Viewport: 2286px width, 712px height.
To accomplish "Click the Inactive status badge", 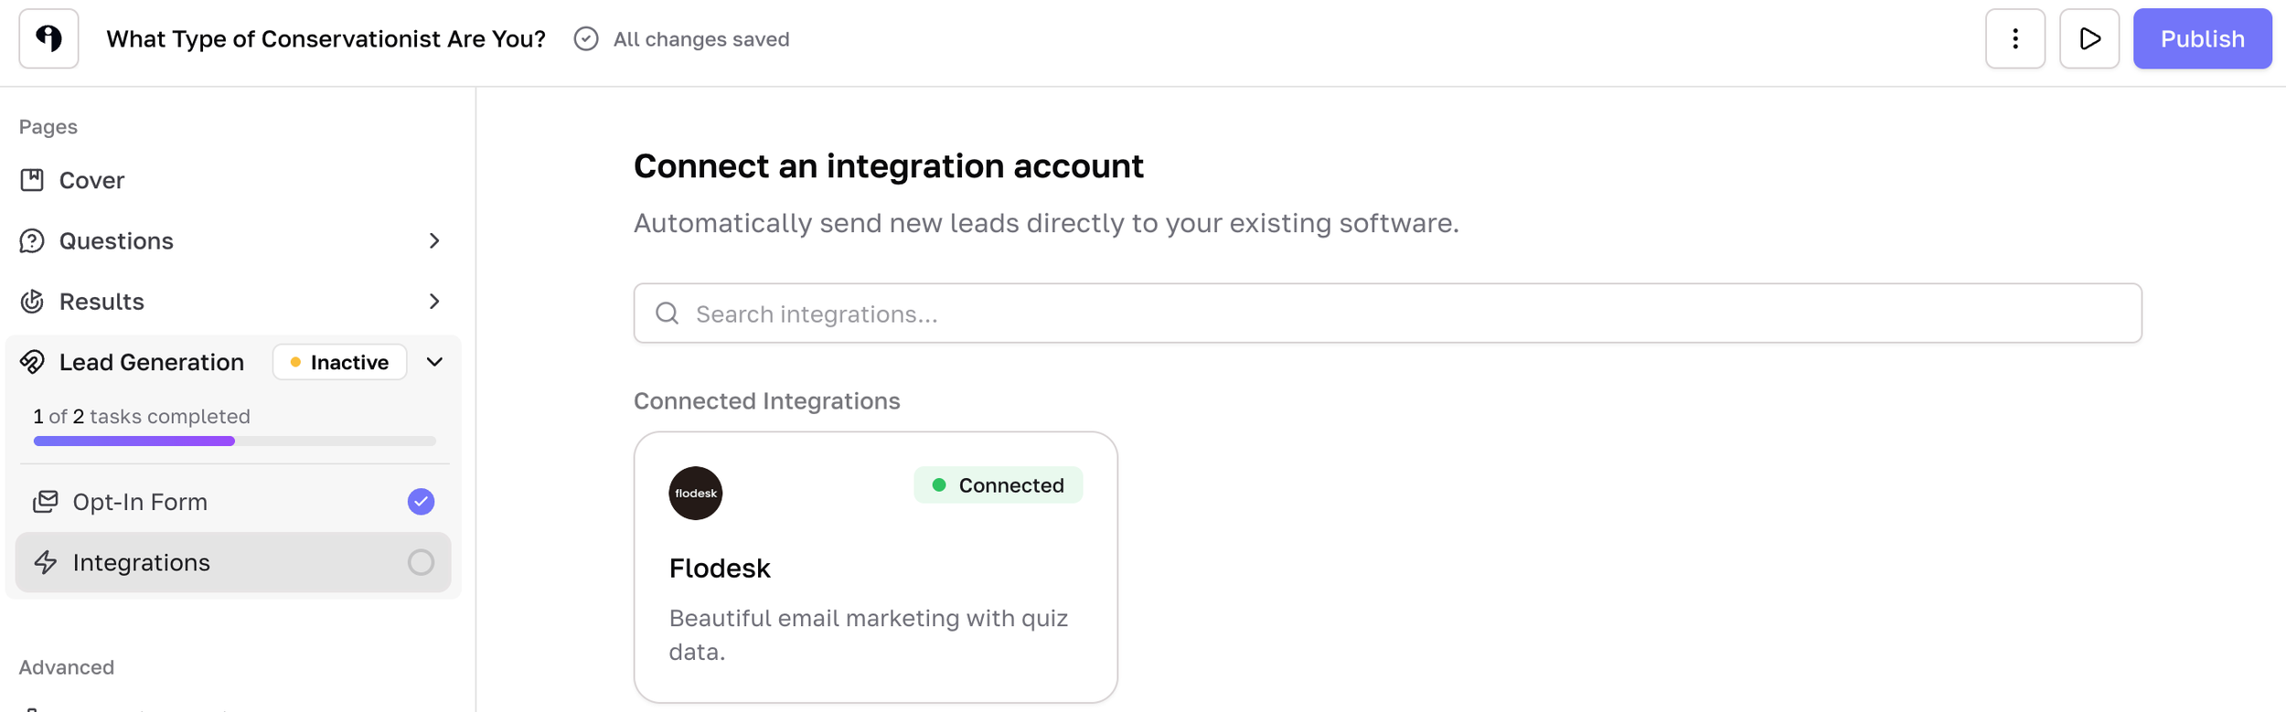I will tap(339, 362).
